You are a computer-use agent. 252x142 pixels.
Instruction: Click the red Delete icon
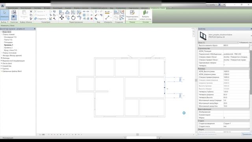pos(91,19)
